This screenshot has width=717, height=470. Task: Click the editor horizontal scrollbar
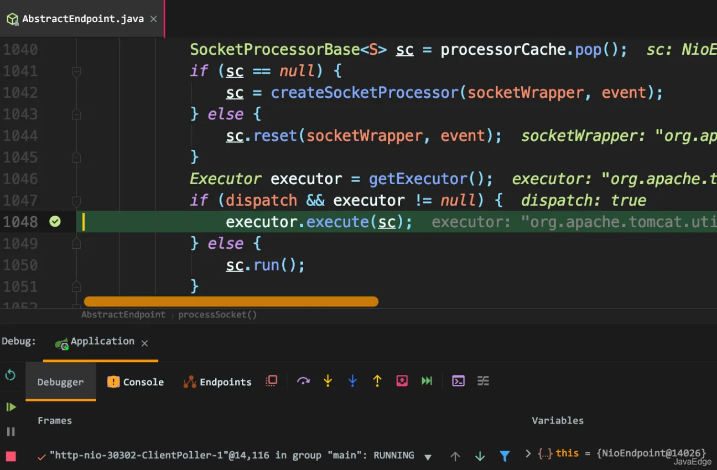pyautogui.click(x=231, y=301)
